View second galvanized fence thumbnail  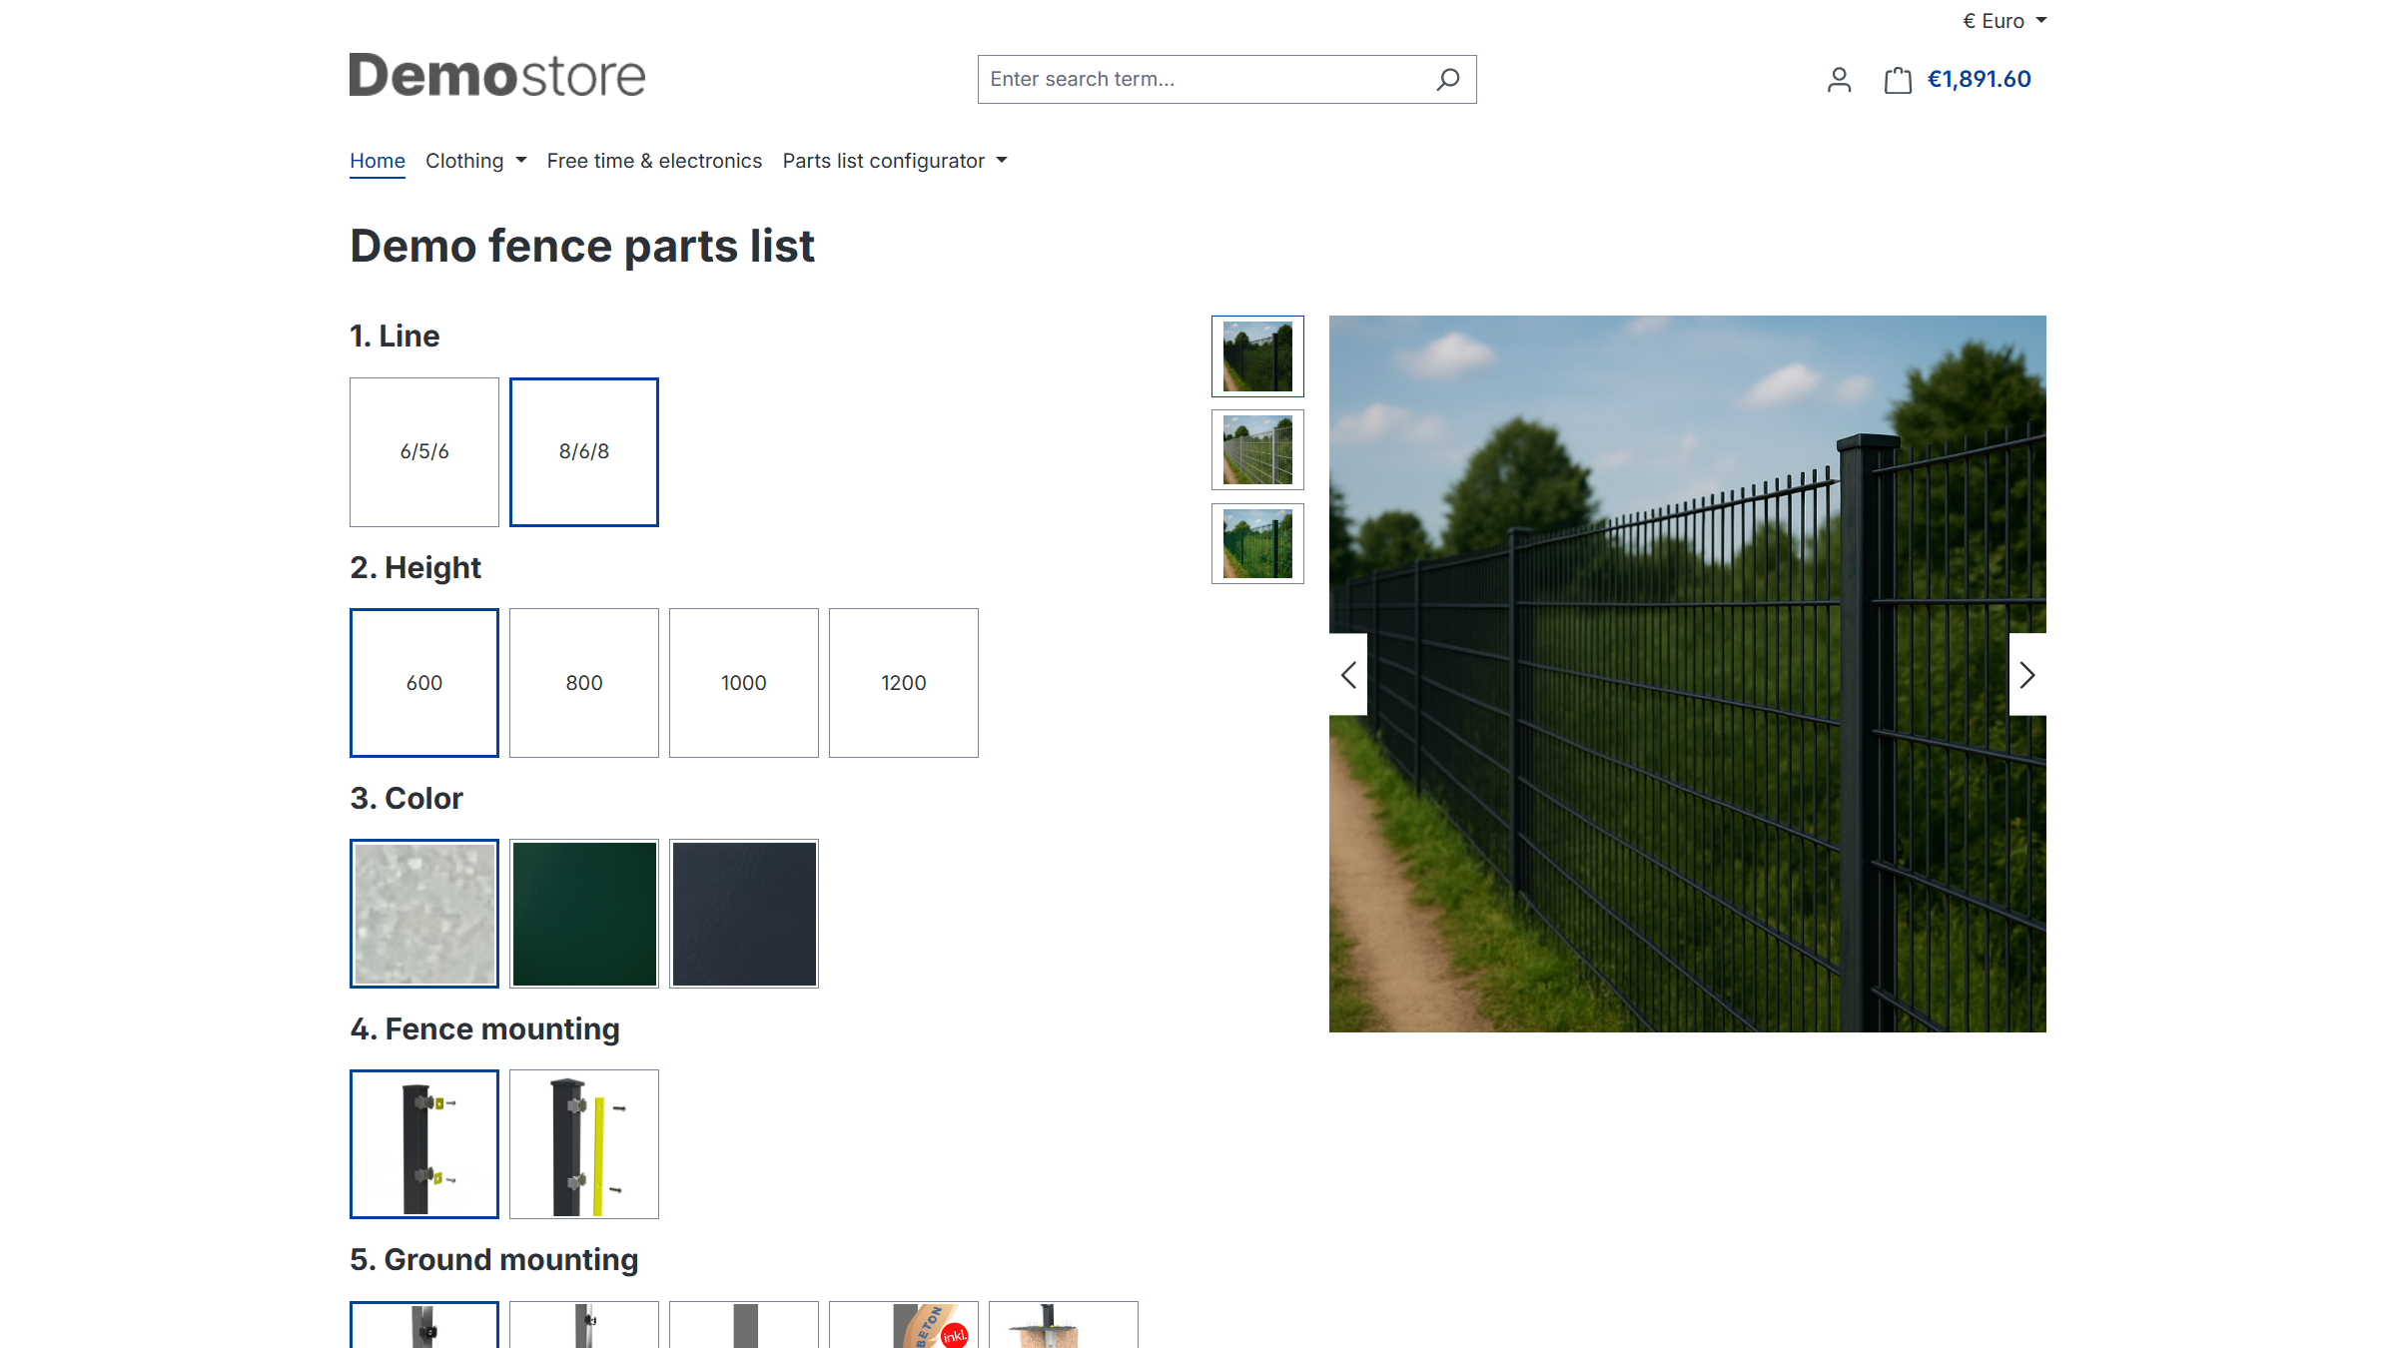(x=1257, y=449)
